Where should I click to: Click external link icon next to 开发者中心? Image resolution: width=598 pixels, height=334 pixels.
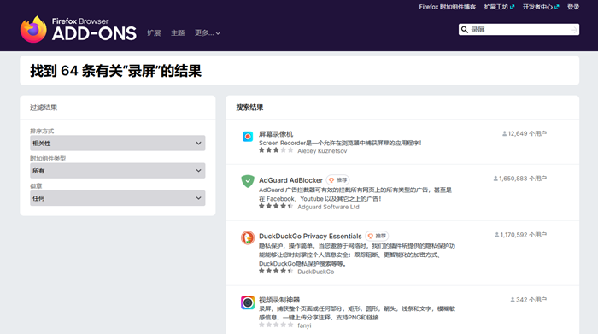556,7
